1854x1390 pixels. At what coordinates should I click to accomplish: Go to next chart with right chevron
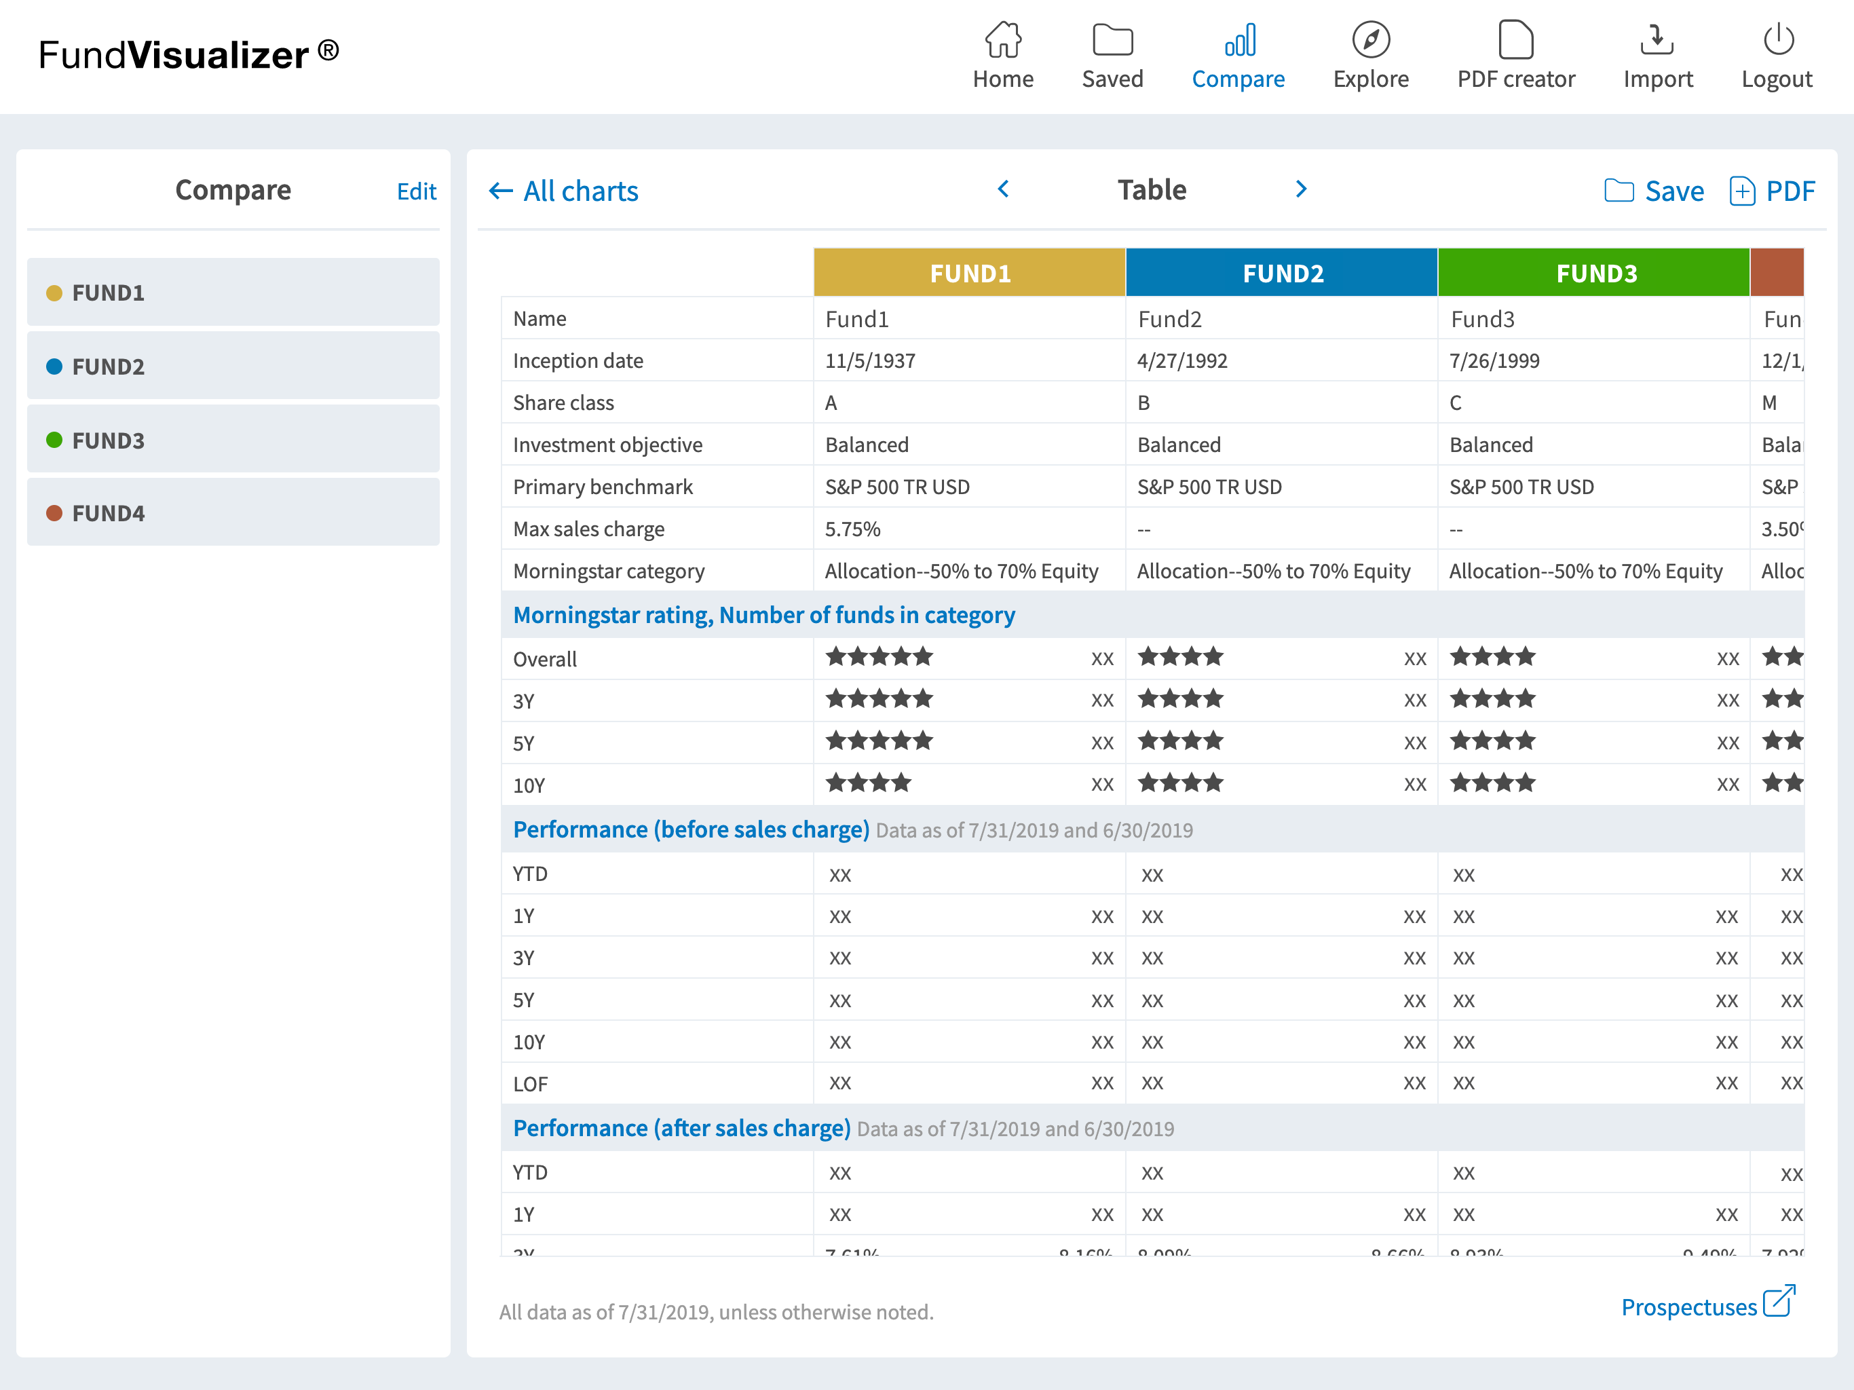click(x=1301, y=189)
